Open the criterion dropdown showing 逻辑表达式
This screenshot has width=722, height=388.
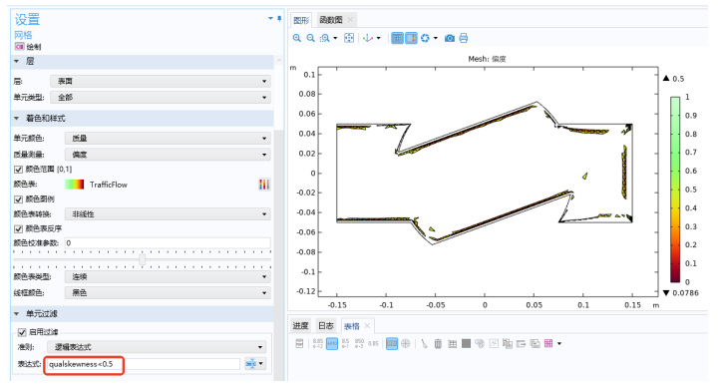pyautogui.click(x=157, y=347)
